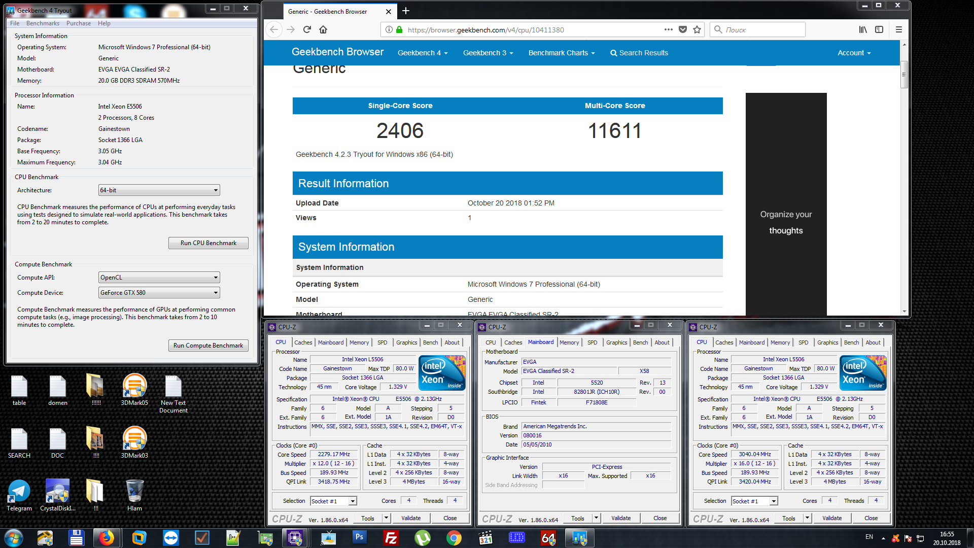Switch to Graphics tab in middle CPU-Z

point(616,342)
